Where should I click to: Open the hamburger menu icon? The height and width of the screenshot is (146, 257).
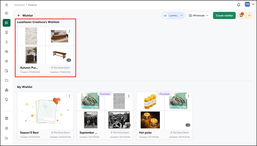[7, 5]
